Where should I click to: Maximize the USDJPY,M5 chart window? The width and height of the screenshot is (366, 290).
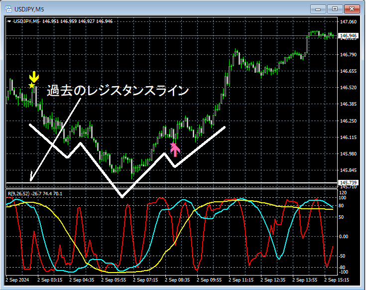[x=335, y=9]
